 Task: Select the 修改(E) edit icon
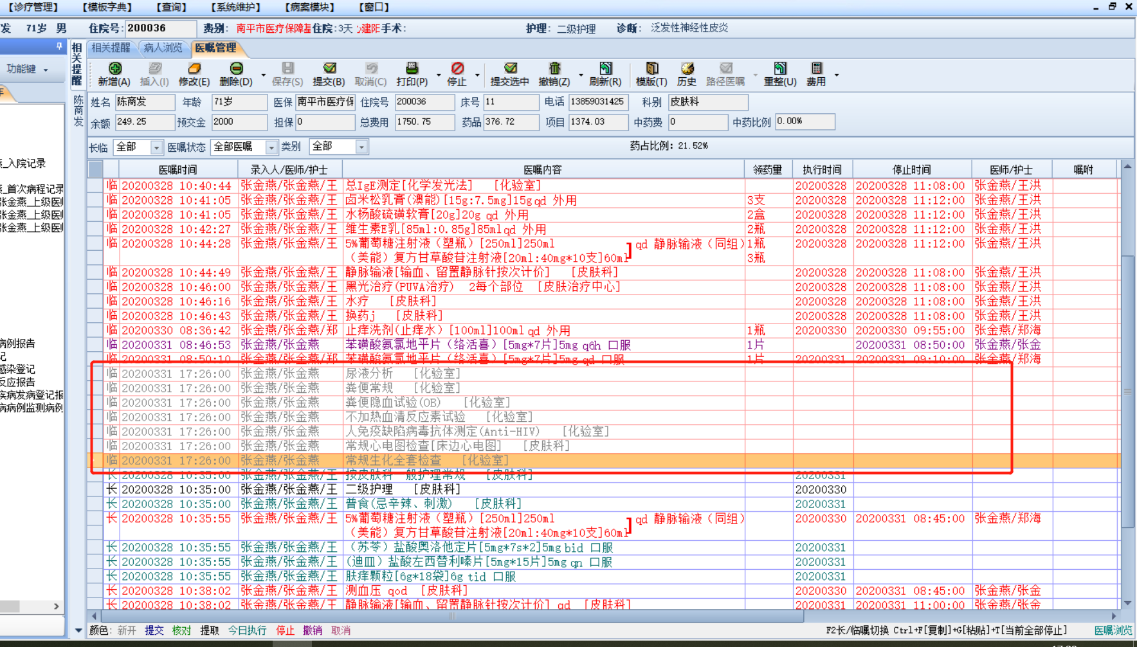[194, 68]
